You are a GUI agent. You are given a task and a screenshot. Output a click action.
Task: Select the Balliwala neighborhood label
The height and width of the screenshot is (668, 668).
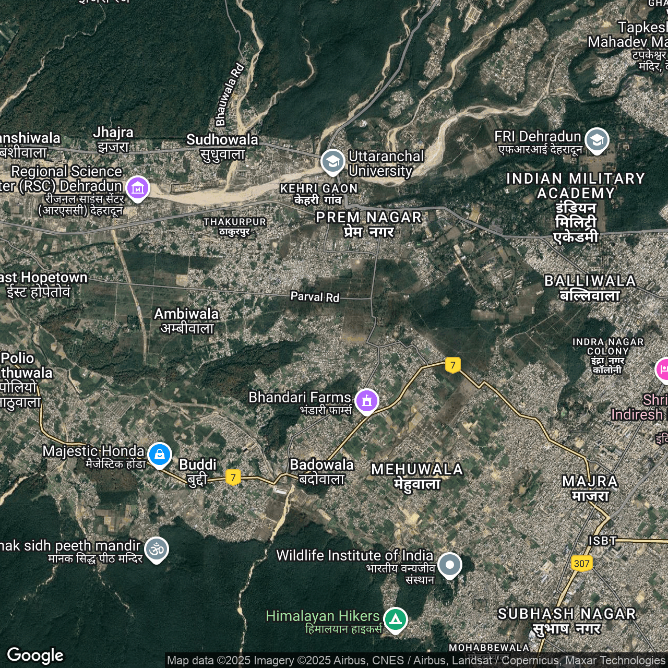[590, 288]
